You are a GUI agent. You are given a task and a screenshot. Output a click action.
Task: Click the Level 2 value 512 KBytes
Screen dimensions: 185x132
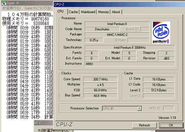tap(159, 90)
